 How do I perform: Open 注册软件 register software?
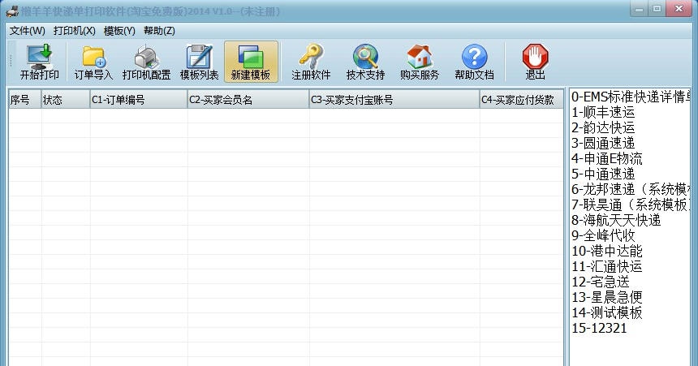tap(311, 62)
